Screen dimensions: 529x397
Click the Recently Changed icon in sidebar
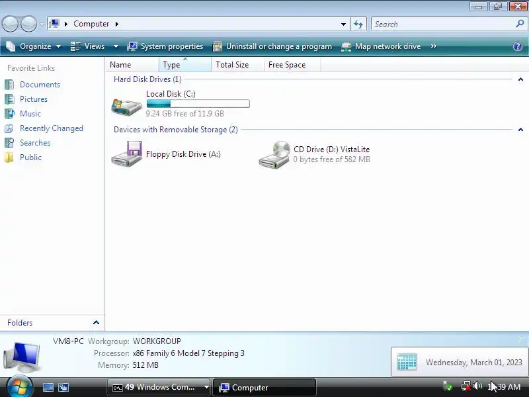[9, 128]
